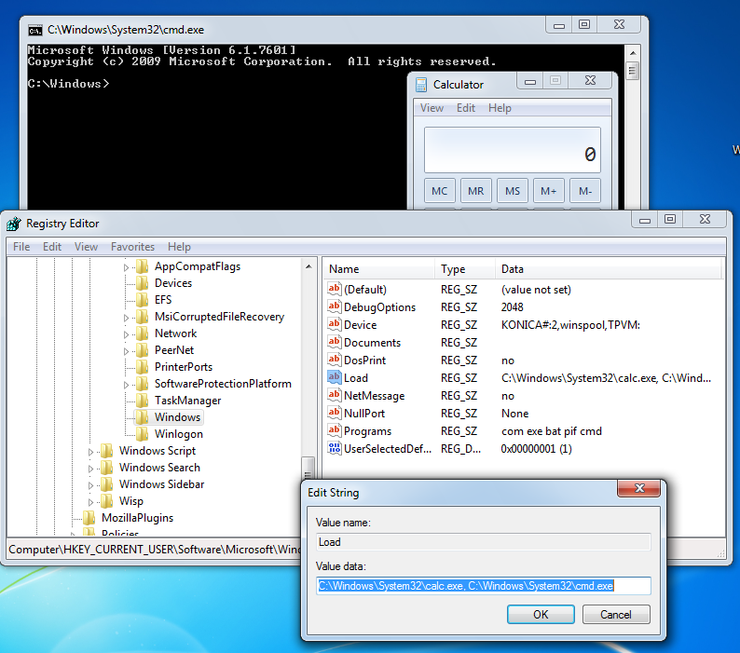Click the UserSelectedDefault binary value icon
This screenshot has width=740, height=653.
tap(336, 449)
